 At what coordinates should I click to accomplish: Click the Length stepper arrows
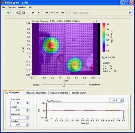click(27, 110)
